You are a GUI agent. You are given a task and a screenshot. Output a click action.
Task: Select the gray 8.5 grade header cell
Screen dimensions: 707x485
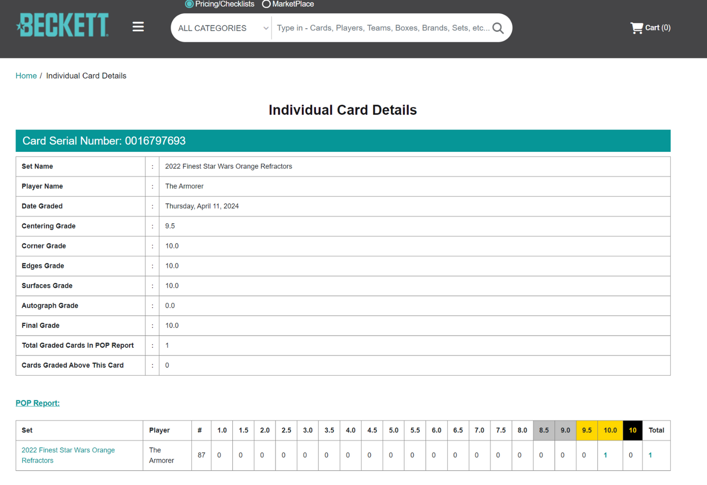point(544,430)
